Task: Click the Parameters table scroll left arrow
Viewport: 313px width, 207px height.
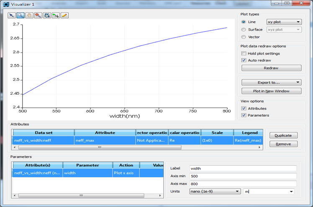Action: click(x=14, y=196)
